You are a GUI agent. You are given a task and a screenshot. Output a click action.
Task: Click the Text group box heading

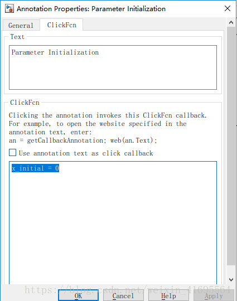pos(17,37)
